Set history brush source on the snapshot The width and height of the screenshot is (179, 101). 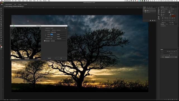[x=143, y=9]
